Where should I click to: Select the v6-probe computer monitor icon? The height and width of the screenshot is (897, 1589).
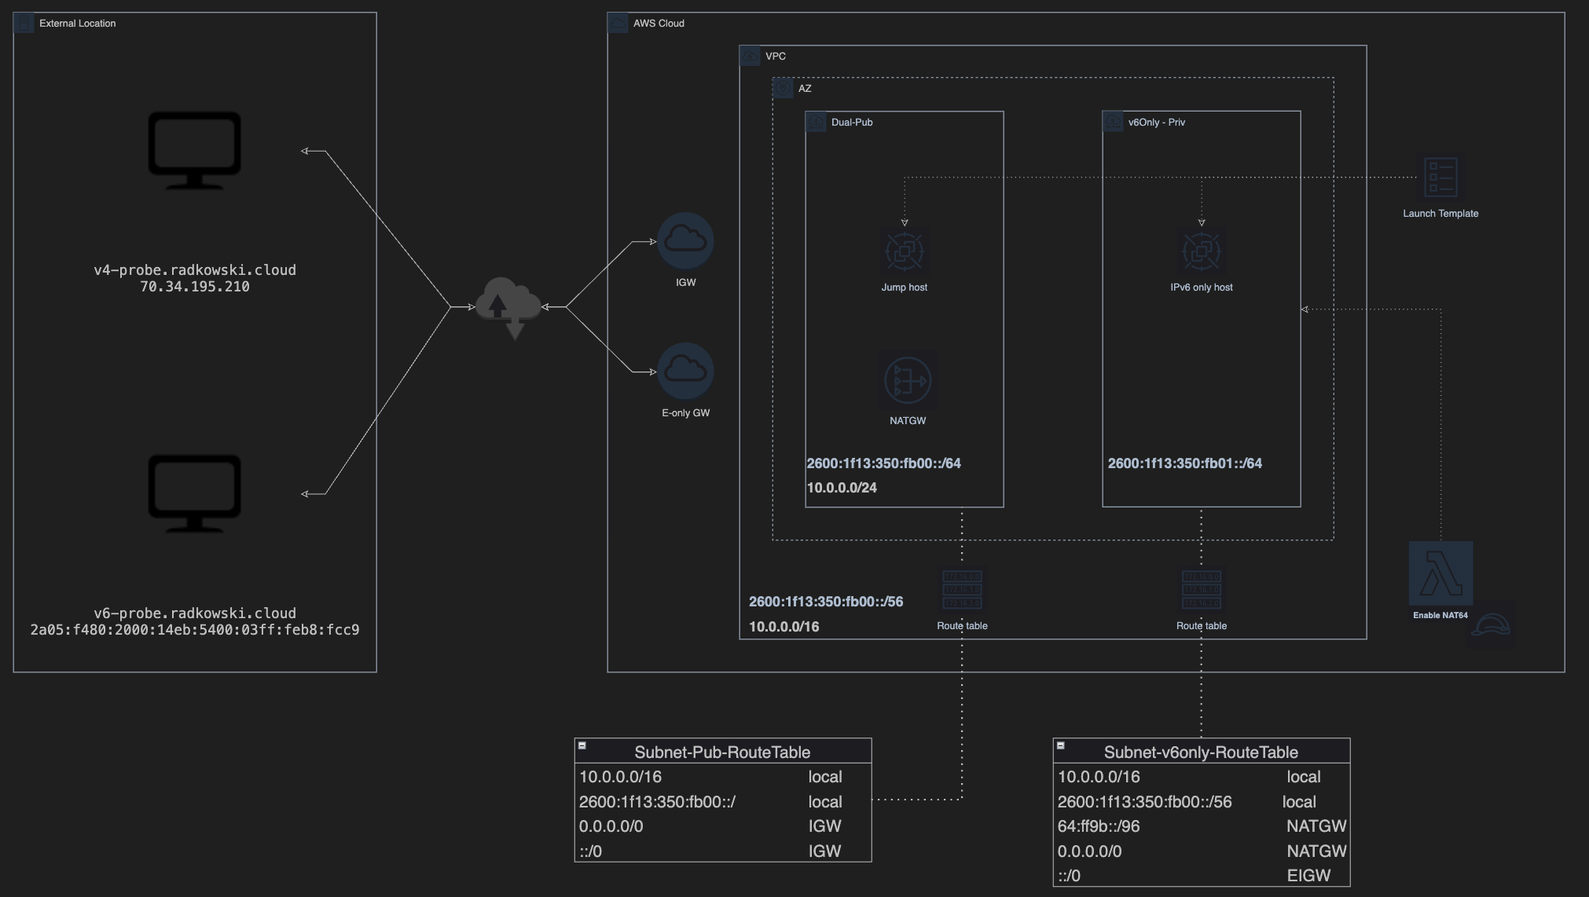click(x=195, y=494)
